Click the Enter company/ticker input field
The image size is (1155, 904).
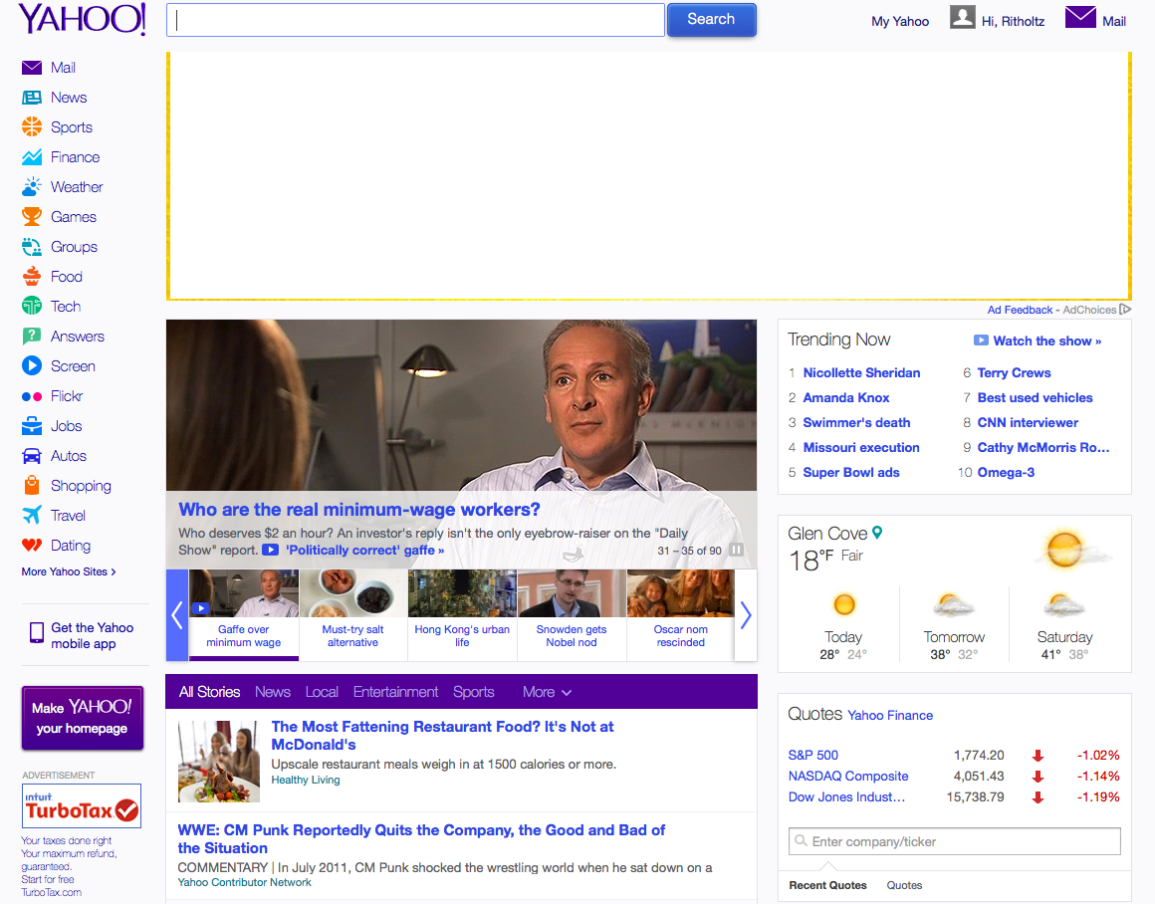coord(954,841)
